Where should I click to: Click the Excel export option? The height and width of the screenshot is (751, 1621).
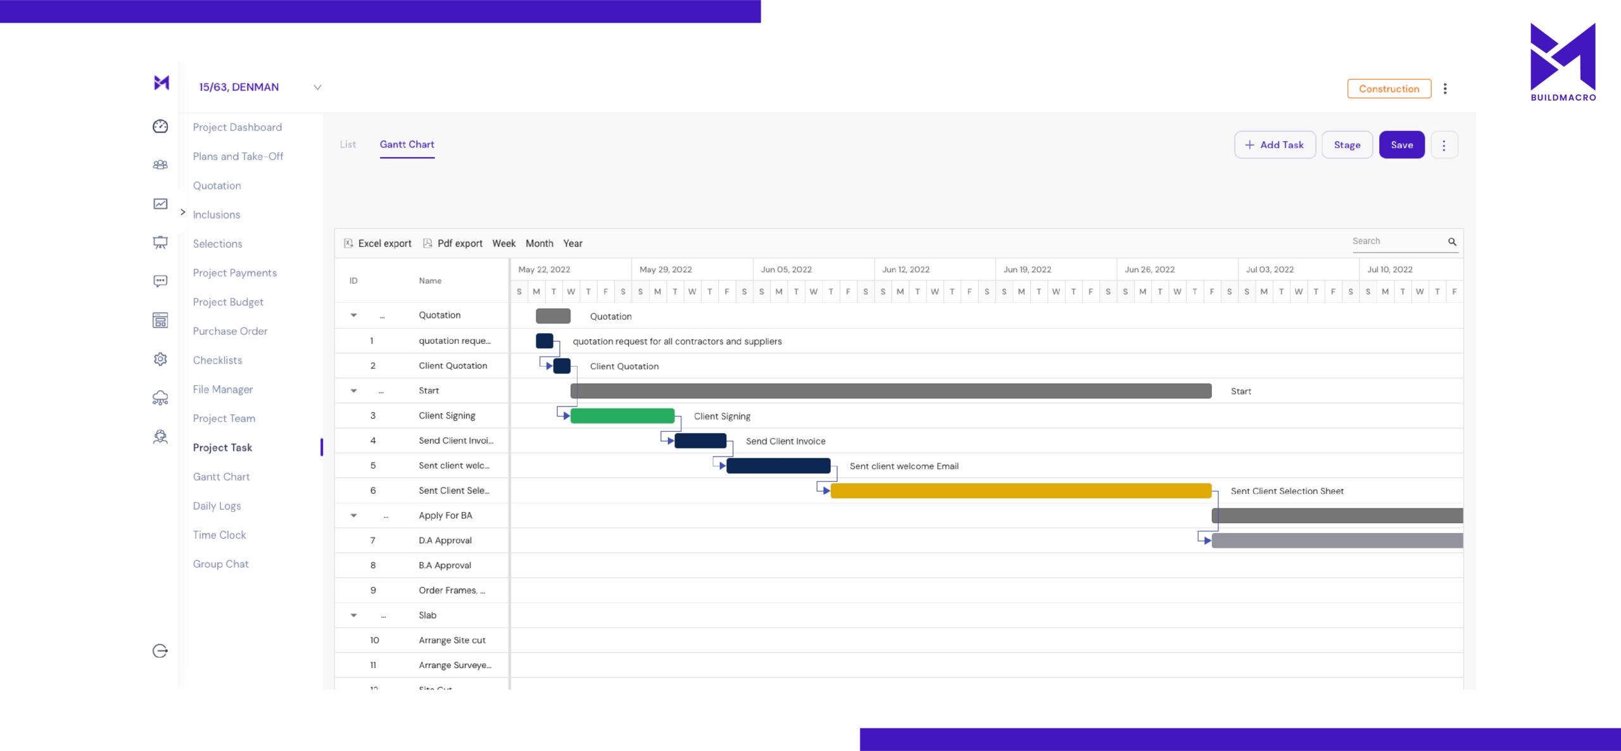click(x=378, y=243)
